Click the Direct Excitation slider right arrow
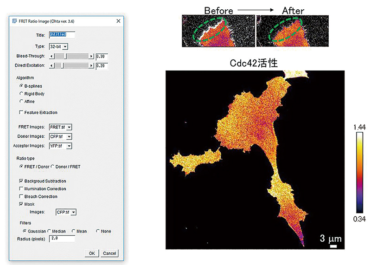 tap(92, 66)
